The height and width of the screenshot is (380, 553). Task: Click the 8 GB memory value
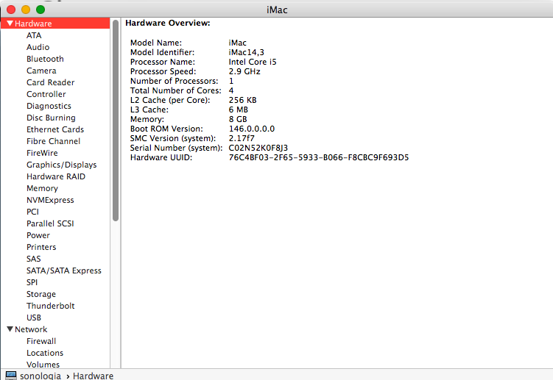(238, 119)
